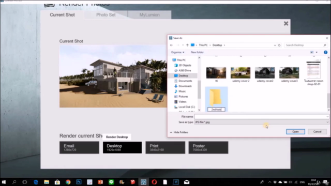
Task: Select This PC in navigation tree
Action: tap(182, 60)
